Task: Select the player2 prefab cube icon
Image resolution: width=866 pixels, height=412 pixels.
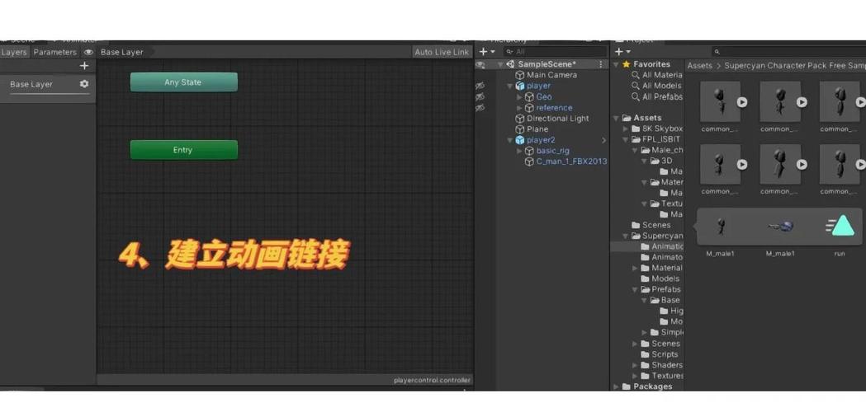Action: click(520, 140)
